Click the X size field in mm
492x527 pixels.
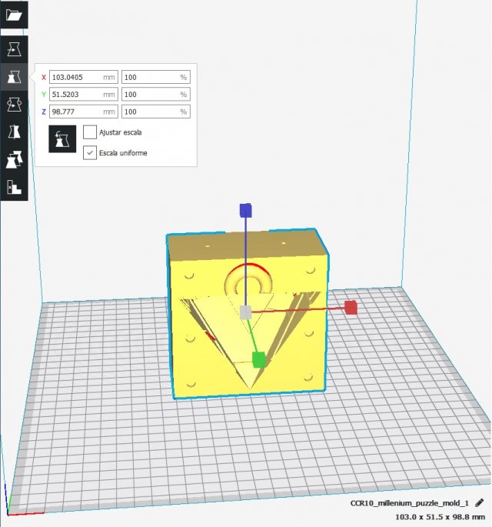tap(84, 77)
